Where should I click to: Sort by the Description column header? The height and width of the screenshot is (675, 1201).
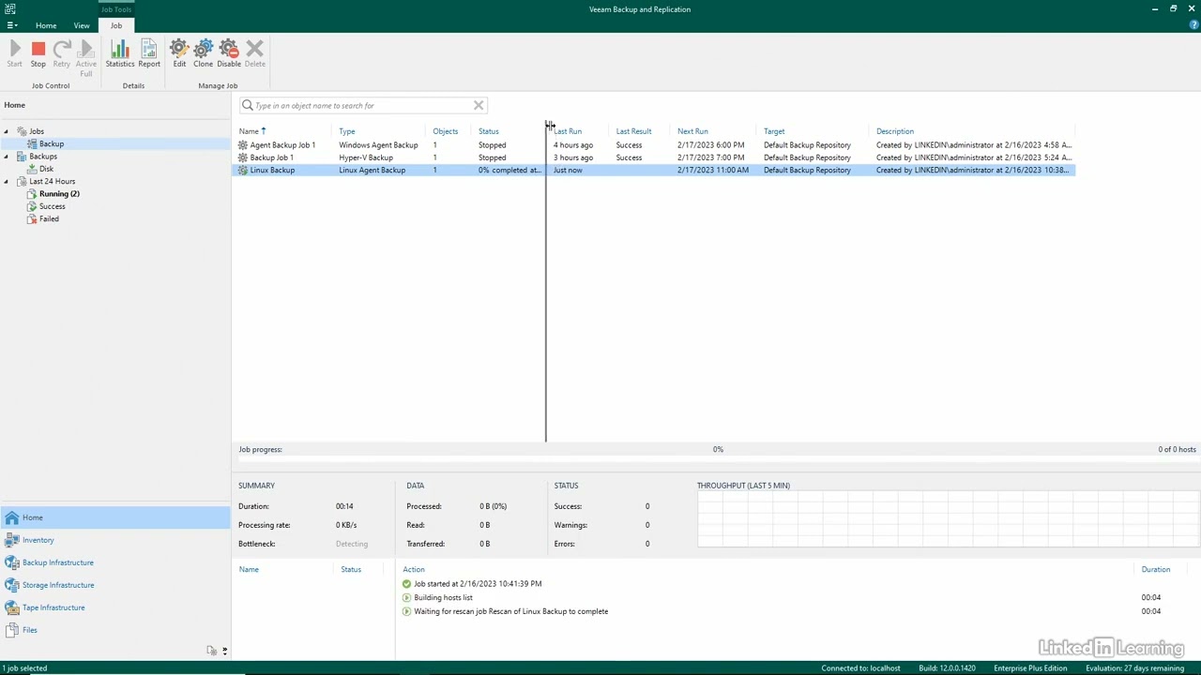[895, 131]
